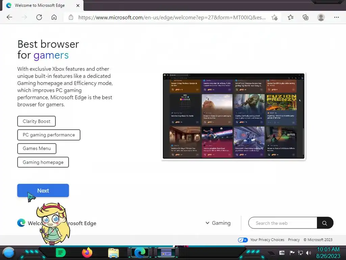Viewport: 346px width, 260px height.
Task: Open Your Privacy Choices link
Action: [267, 240]
